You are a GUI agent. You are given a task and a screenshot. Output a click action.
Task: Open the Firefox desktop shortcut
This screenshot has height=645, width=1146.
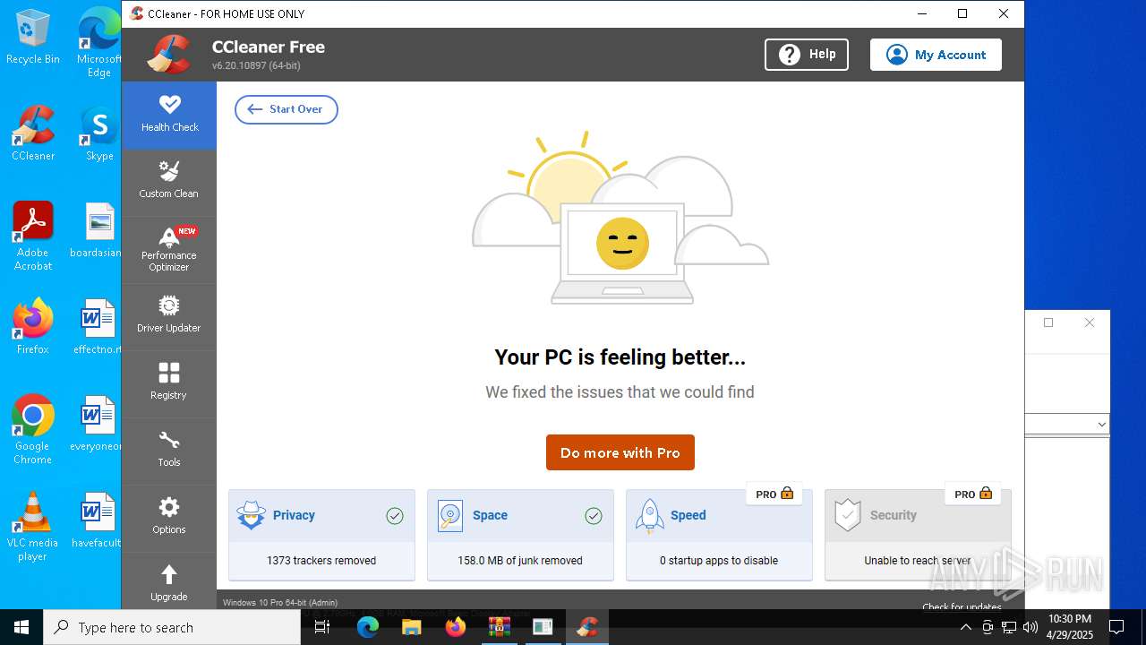(x=33, y=327)
